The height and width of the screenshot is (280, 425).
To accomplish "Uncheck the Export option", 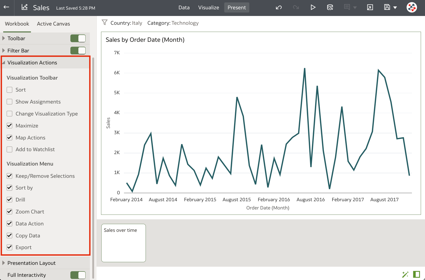I will point(10,247).
